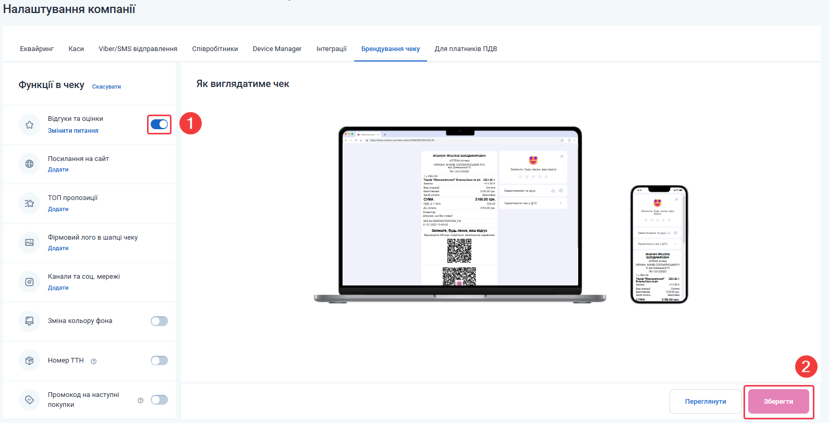Image resolution: width=829 pixels, height=423 pixels.
Task: Open the help icon next to Промокод на наступні покупки
Action: [140, 400]
